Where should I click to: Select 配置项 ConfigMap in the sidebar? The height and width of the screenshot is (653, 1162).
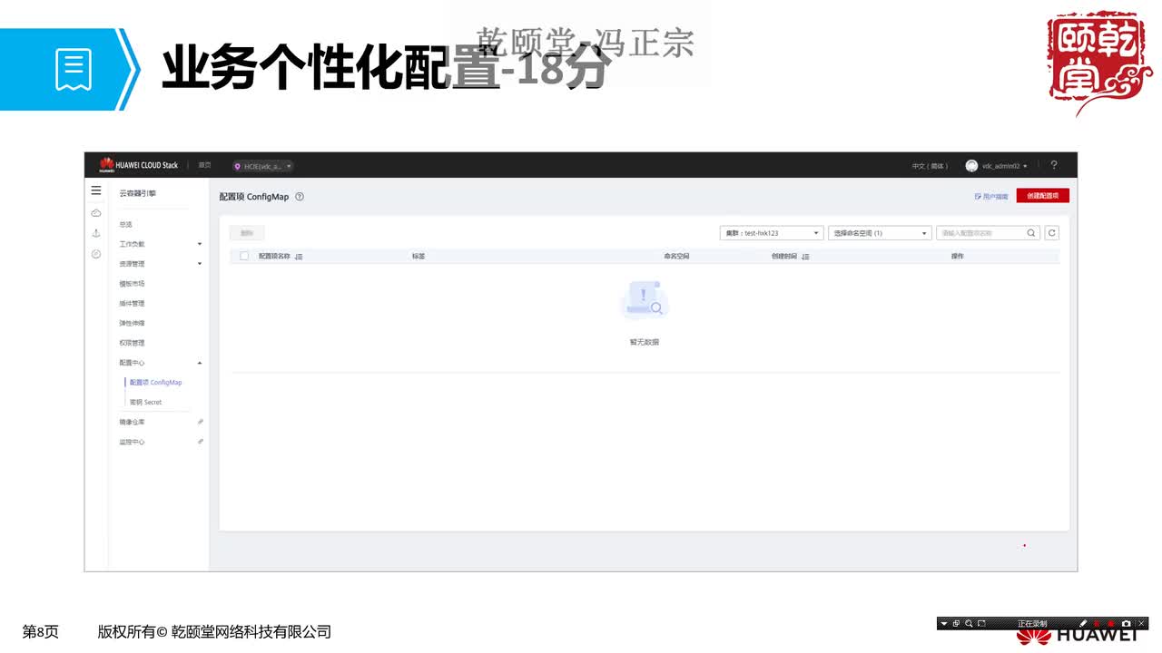(x=155, y=383)
